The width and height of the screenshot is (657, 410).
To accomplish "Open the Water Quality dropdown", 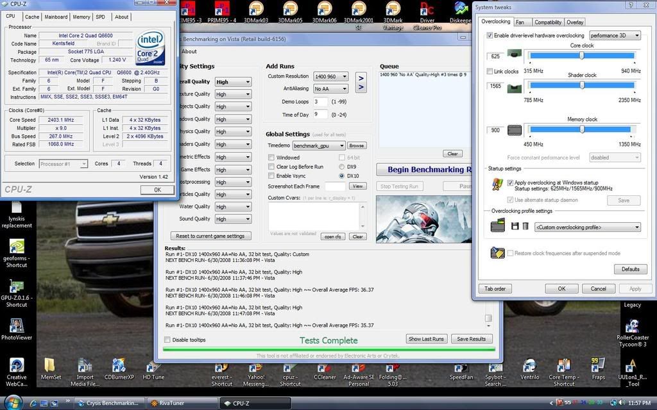I will (233, 207).
